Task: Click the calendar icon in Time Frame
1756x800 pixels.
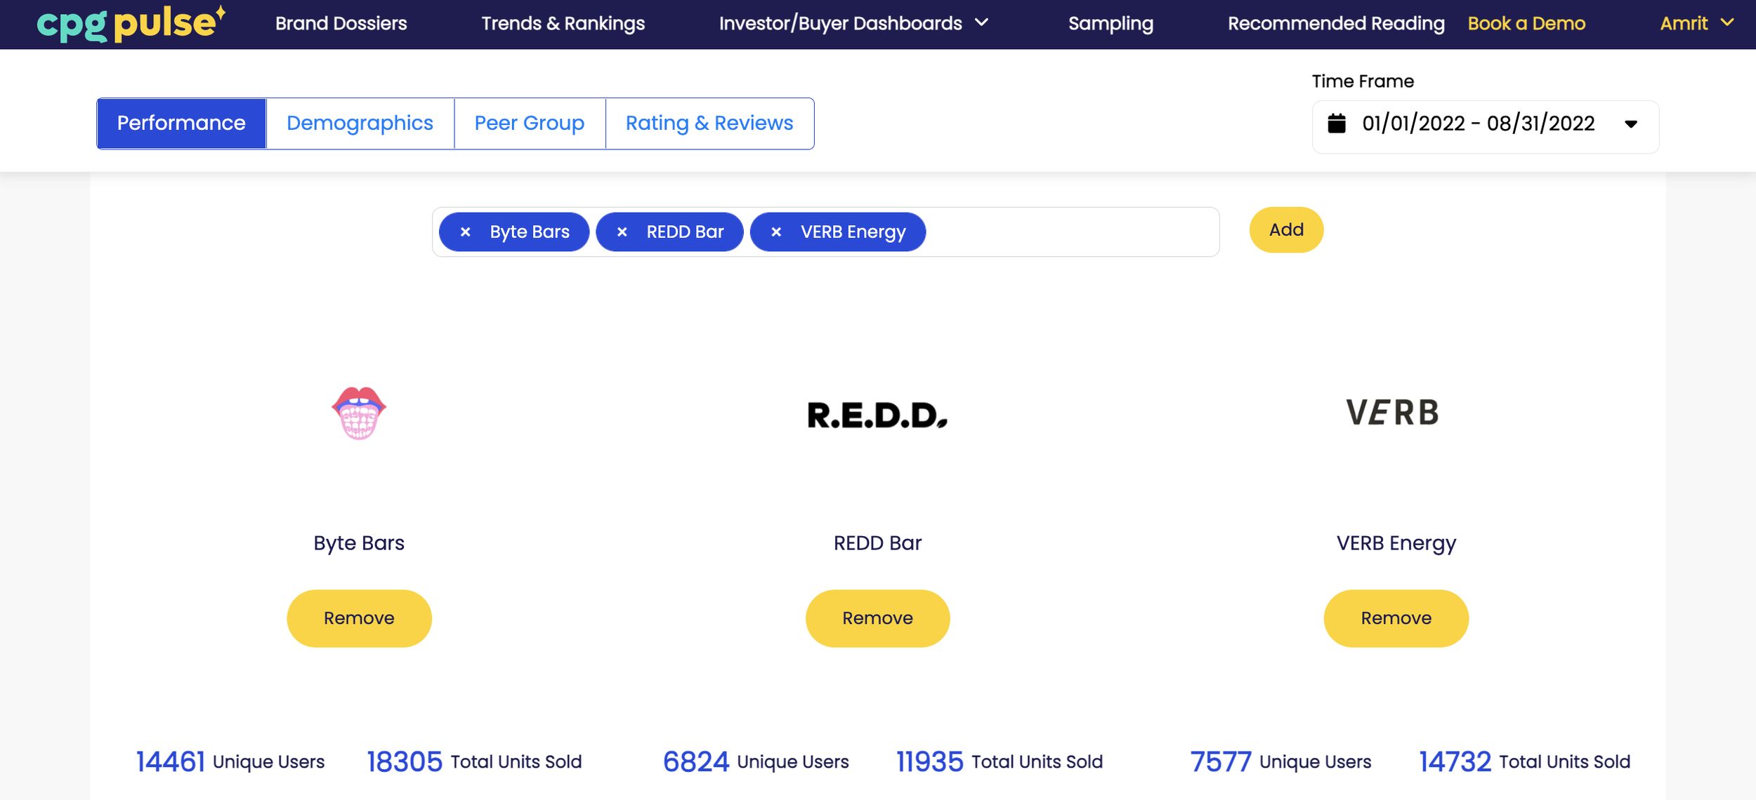Action: (1337, 124)
